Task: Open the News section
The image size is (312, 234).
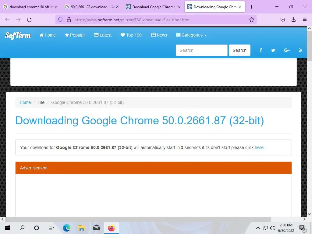Action: pos(159,35)
